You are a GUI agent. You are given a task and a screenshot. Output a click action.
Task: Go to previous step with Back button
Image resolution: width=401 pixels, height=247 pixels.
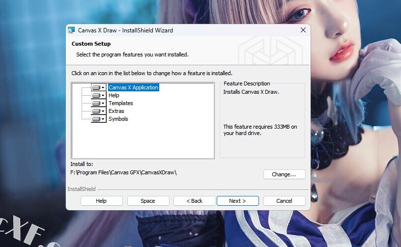click(195, 201)
